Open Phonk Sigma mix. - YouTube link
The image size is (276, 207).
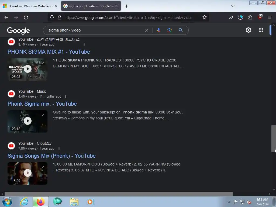(x=42, y=104)
